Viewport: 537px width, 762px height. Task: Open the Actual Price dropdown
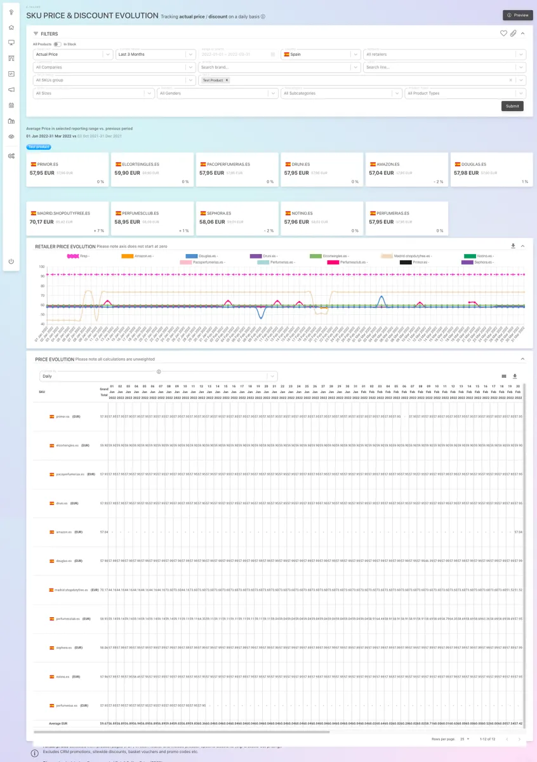[72, 55]
